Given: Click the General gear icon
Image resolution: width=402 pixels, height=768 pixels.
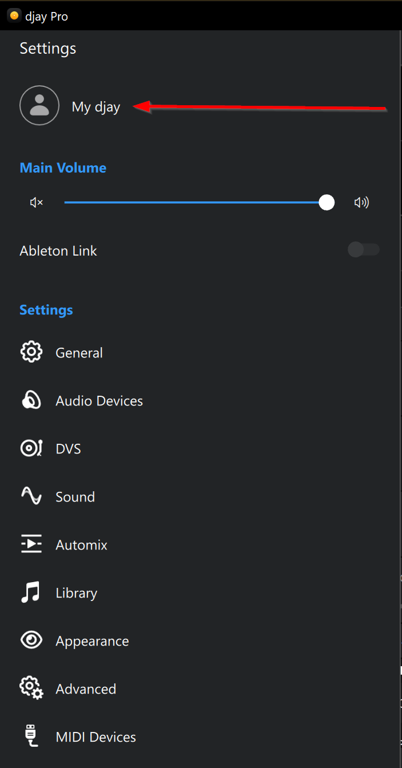Looking at the screenshot, I should 31,352.
